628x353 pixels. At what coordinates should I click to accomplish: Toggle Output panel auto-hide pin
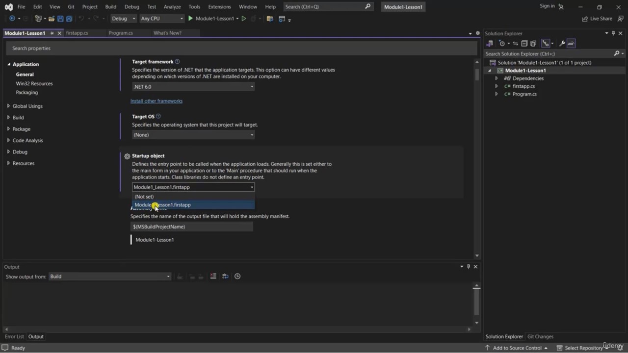(x=468, y=266)
